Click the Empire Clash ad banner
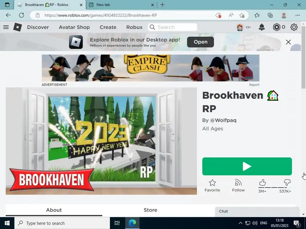This screenshot has height=229, width=306. click(151, 68)
